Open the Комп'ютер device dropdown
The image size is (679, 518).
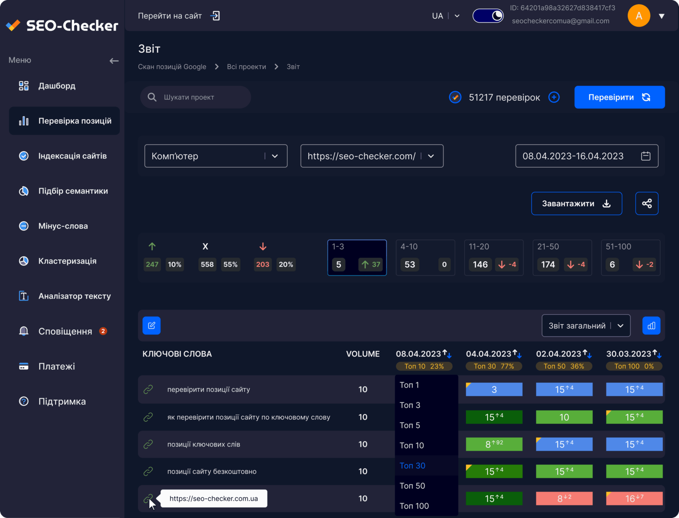[216, 156]
